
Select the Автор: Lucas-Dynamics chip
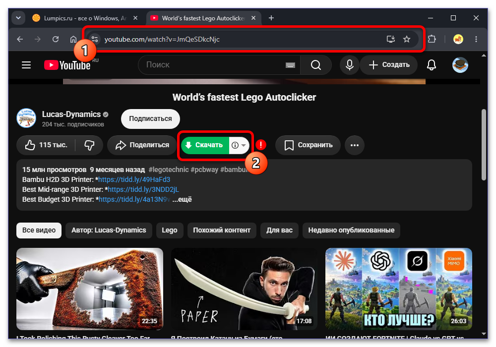tap(109, 231)
